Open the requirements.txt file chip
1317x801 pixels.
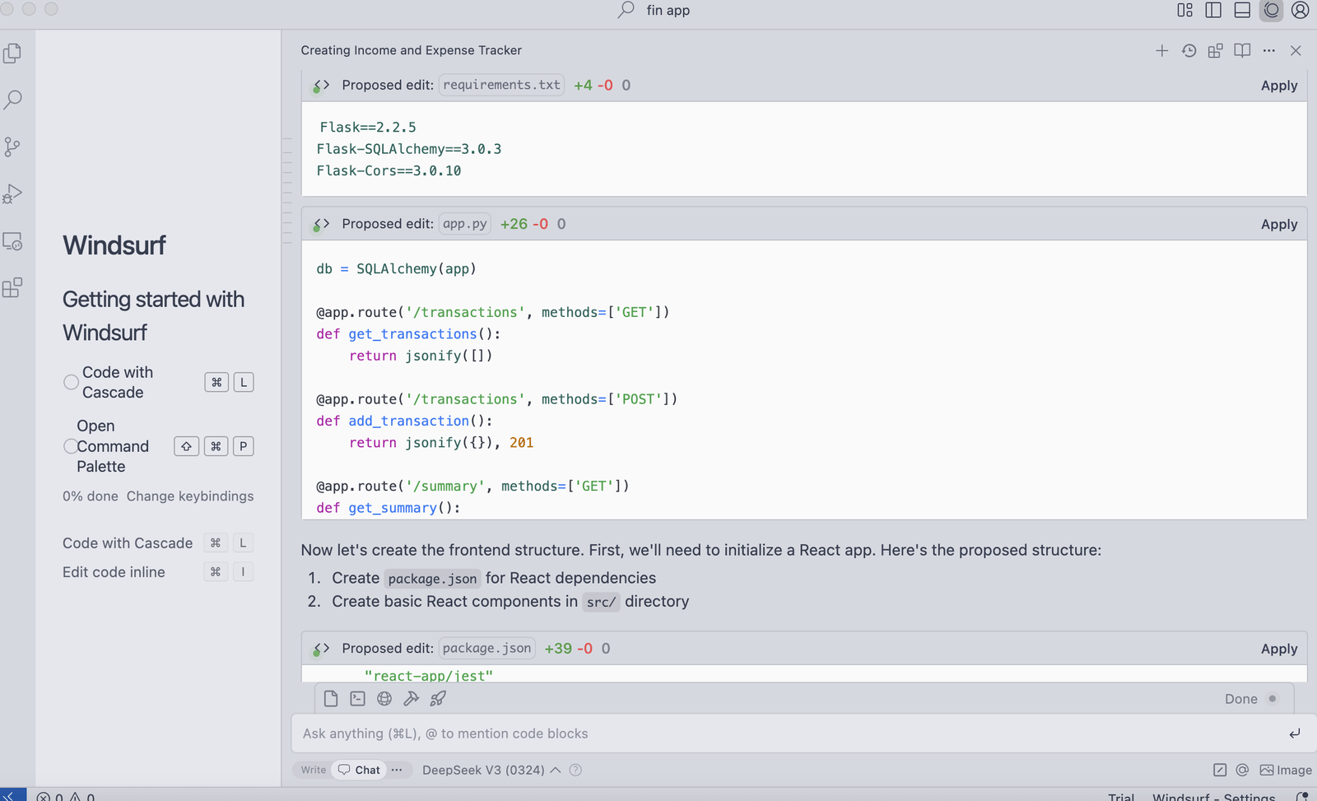tap(501, 85)
